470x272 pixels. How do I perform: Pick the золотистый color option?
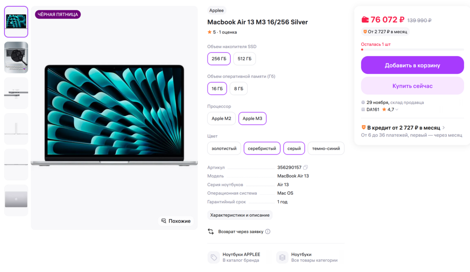(224, 148)
